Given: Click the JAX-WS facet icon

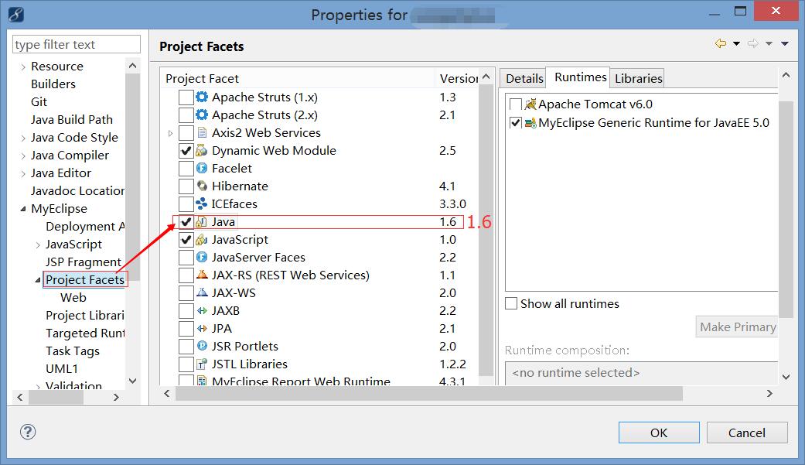Looking at the screenshot, I should (202, 293).
